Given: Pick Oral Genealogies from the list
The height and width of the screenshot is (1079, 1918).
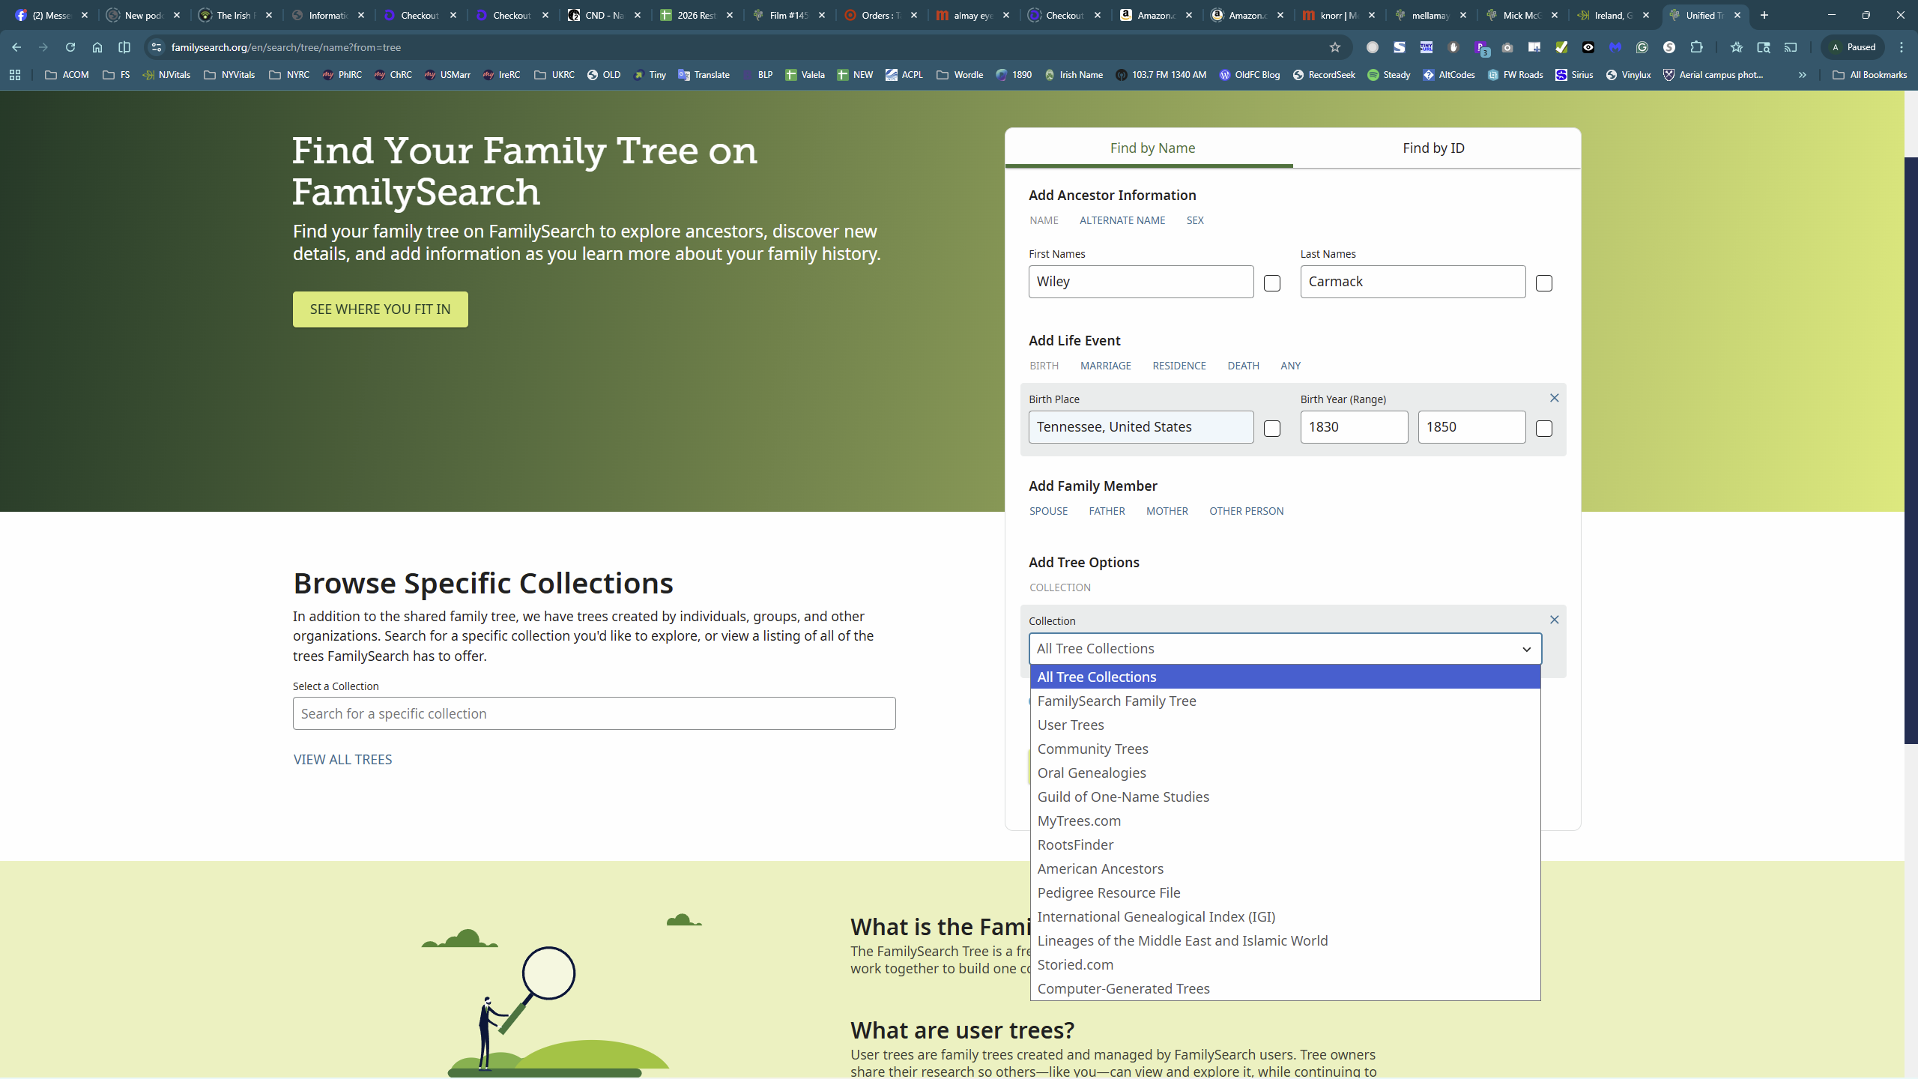Looking at the screenshot, I should (x=1285, y=773).
